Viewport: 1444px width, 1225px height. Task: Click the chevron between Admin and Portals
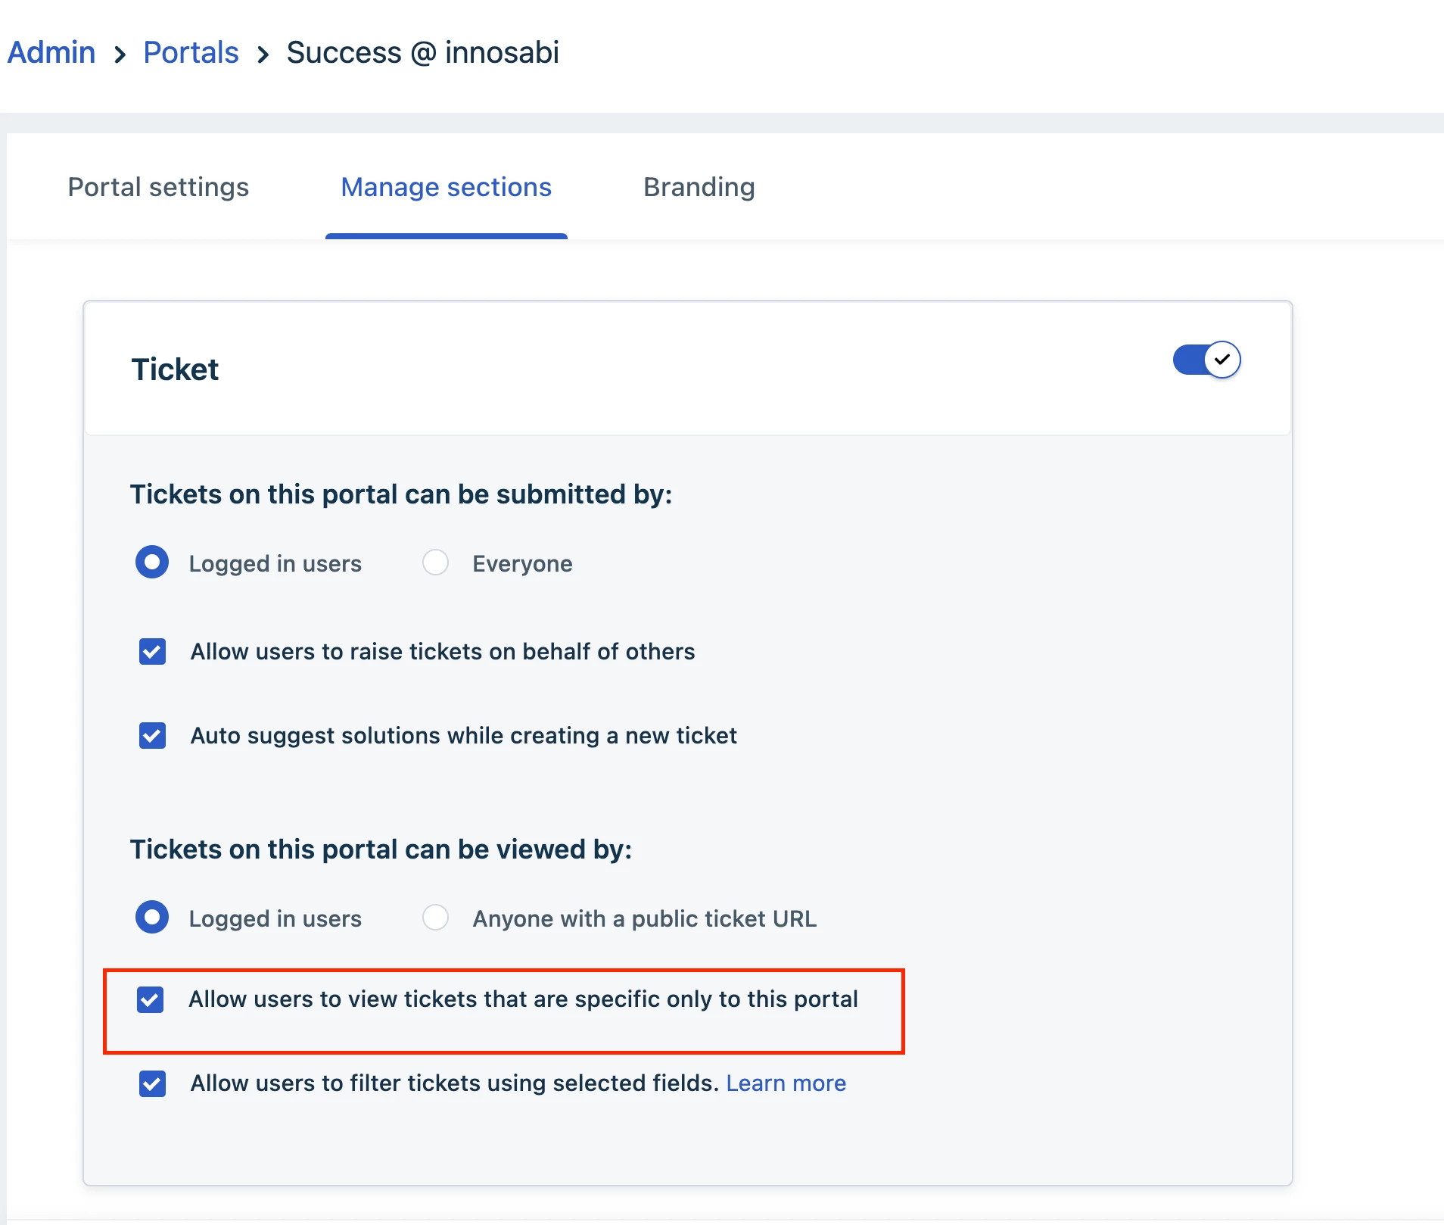pos(120,55)
